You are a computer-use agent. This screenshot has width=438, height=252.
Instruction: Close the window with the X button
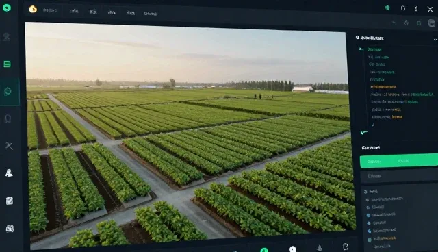430,9
